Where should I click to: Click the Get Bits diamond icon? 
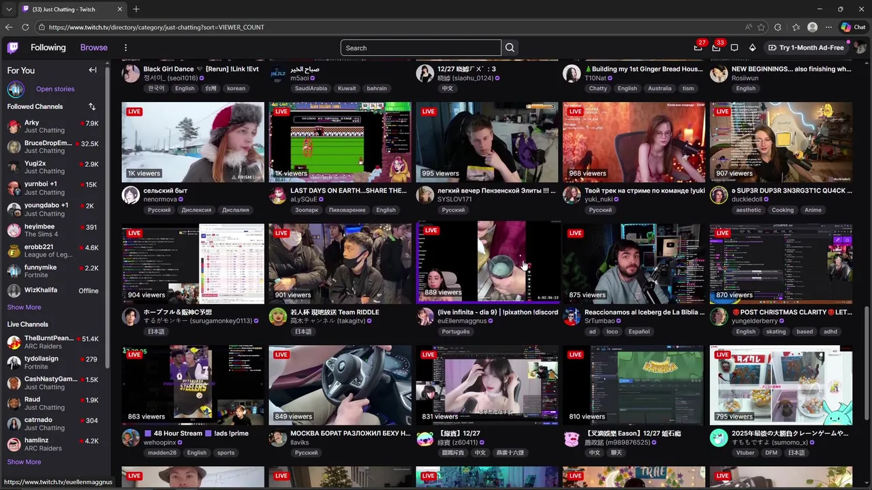752,48
